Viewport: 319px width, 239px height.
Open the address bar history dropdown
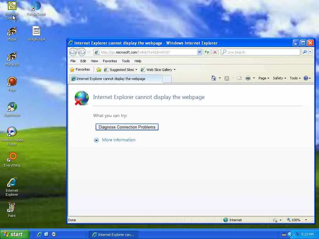click(199, 52)
